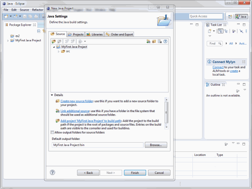Click the Browse button for output folder

point(156,145)
